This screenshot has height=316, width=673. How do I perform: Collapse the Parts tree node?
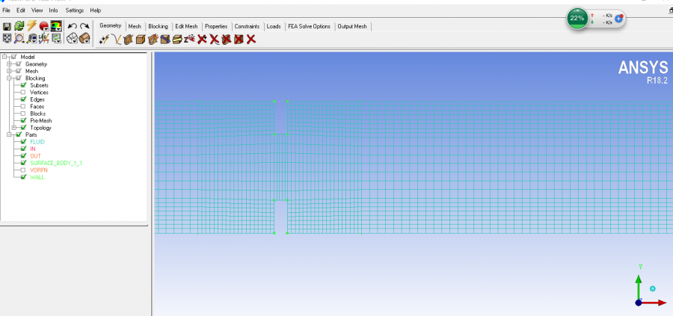coord(9,134)
